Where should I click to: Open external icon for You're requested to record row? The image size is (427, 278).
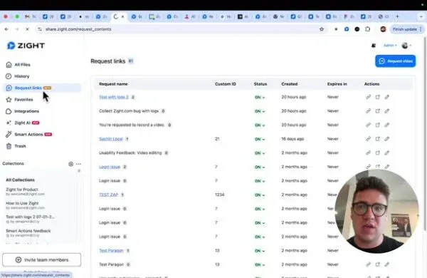click(x=377, y=125)
